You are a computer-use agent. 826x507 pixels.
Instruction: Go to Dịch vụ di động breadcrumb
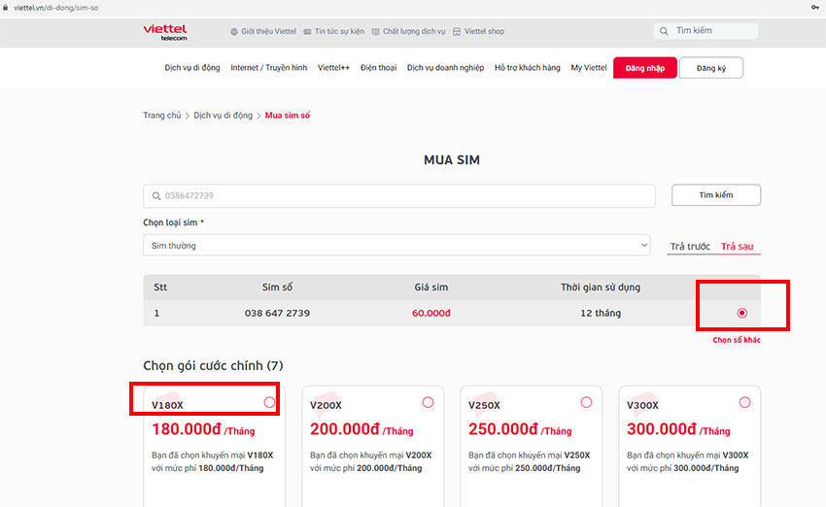[223, 116]
